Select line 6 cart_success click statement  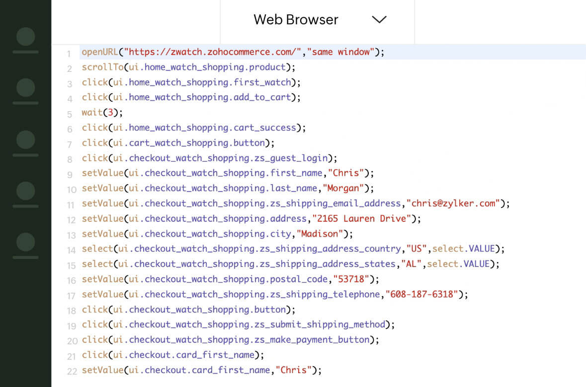(193, 128)
